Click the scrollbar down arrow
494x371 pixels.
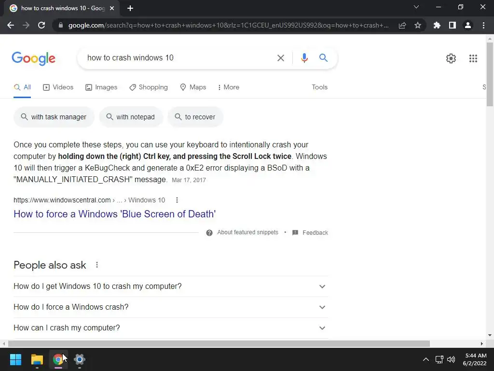coord(490,335)
